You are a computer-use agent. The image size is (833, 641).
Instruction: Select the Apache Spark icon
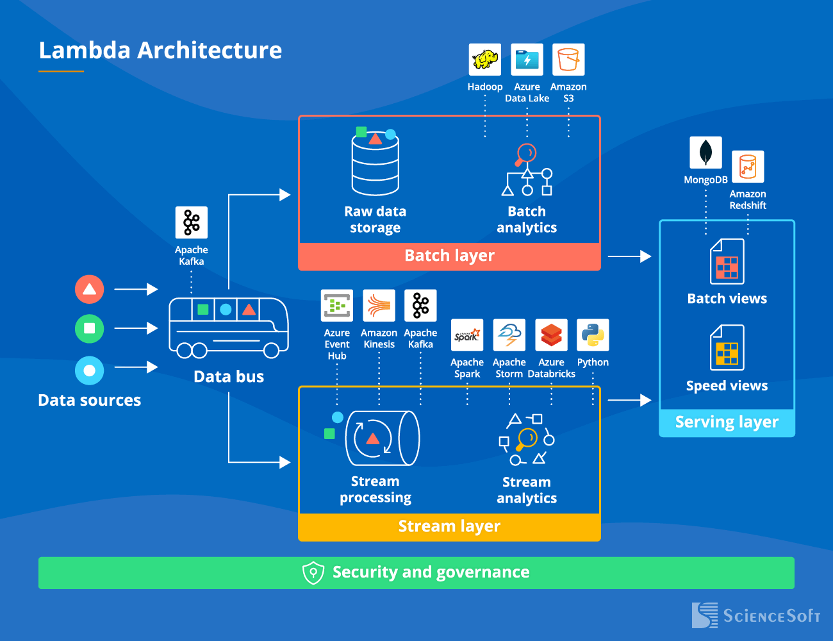coord(467,335)
